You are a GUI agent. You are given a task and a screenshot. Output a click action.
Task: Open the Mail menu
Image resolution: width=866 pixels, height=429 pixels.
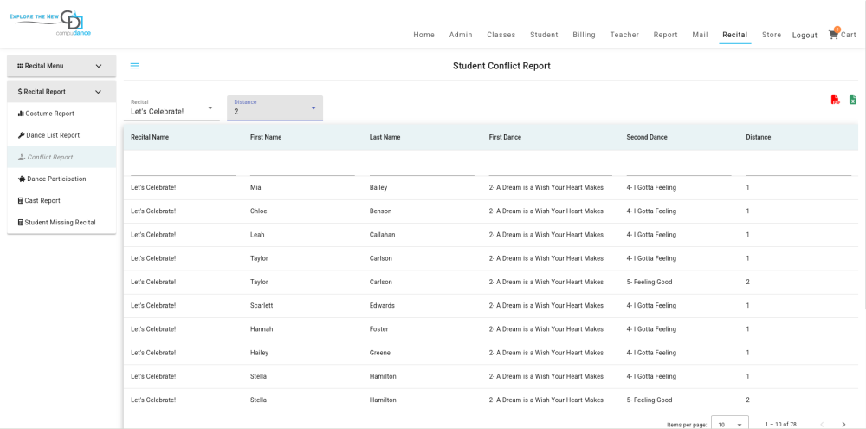pyautogui.click(x=700, y=35)
